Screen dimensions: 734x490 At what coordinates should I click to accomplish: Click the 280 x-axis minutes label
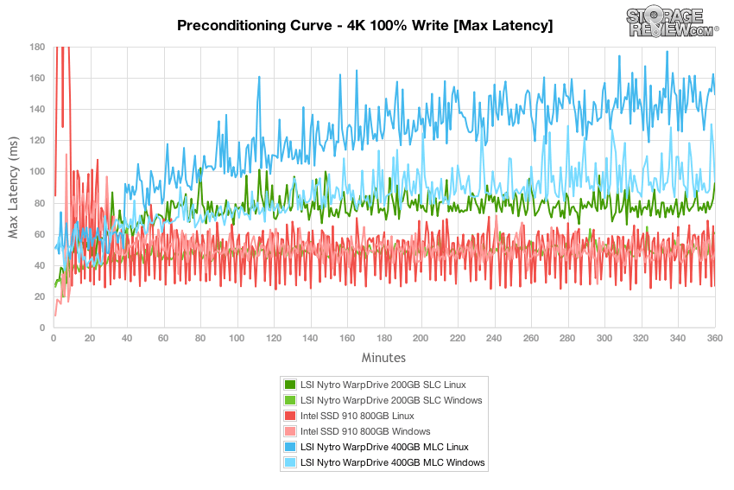coord(567,338)
